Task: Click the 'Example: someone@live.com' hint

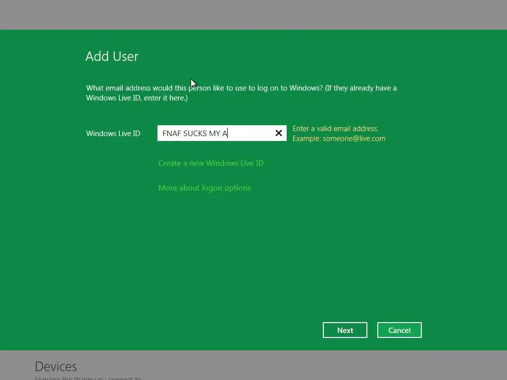Action: click(x=339, y=139)
